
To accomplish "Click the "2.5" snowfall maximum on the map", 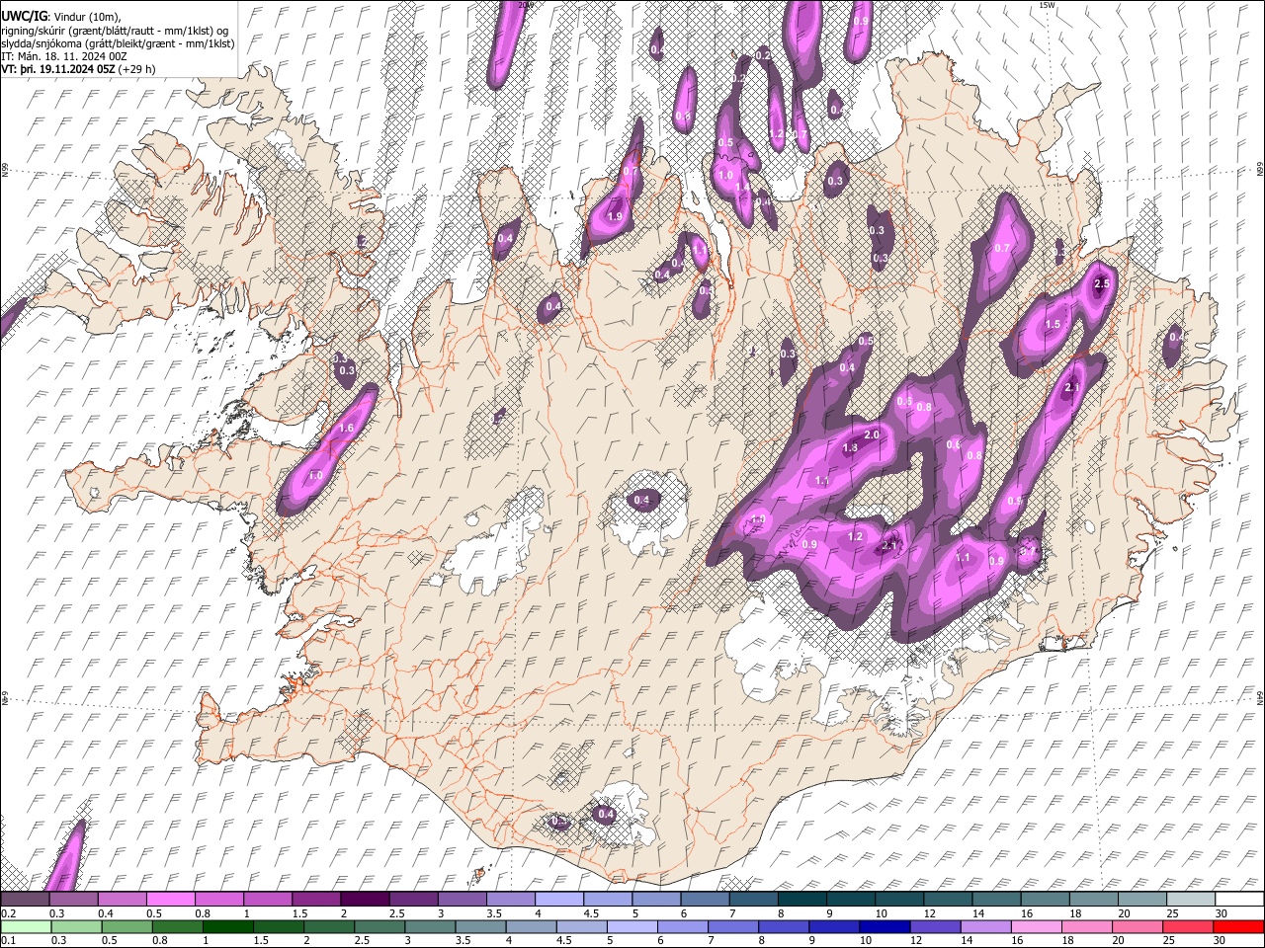I will pyautogui.click(x=1104, y=284).
